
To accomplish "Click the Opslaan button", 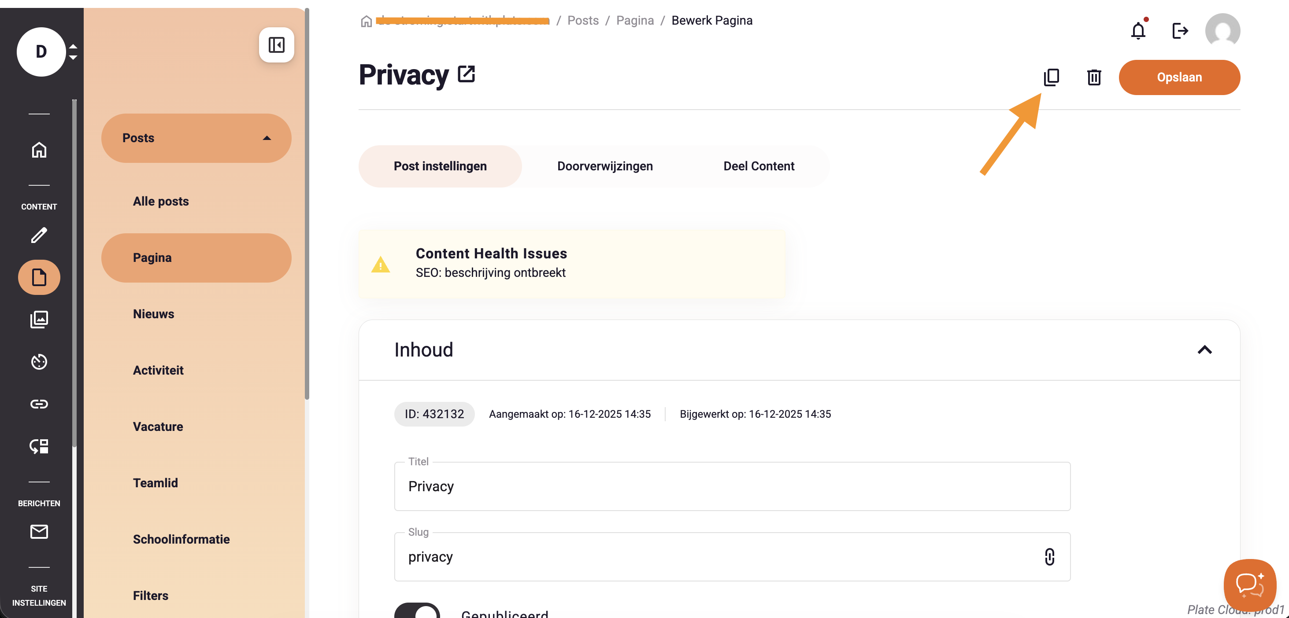I will click(1179, 77).
